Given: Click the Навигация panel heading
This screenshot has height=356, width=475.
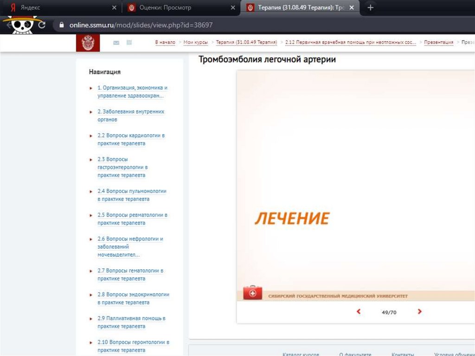Looking at the screenshot, I should point(104,72).
